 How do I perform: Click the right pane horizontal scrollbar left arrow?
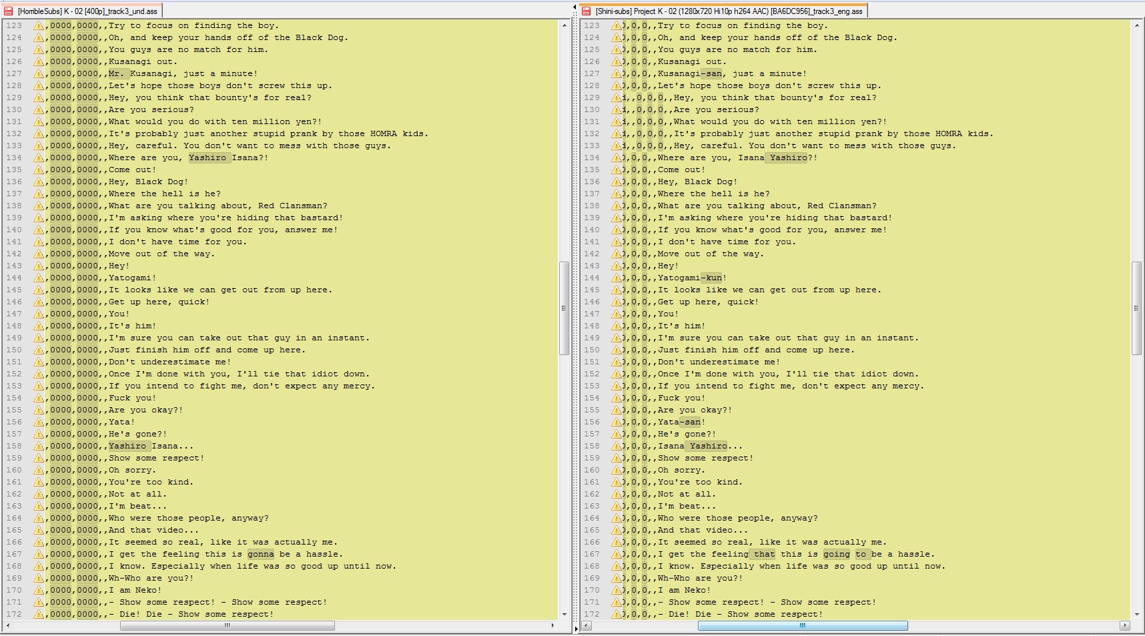click(x=587, y=626)
